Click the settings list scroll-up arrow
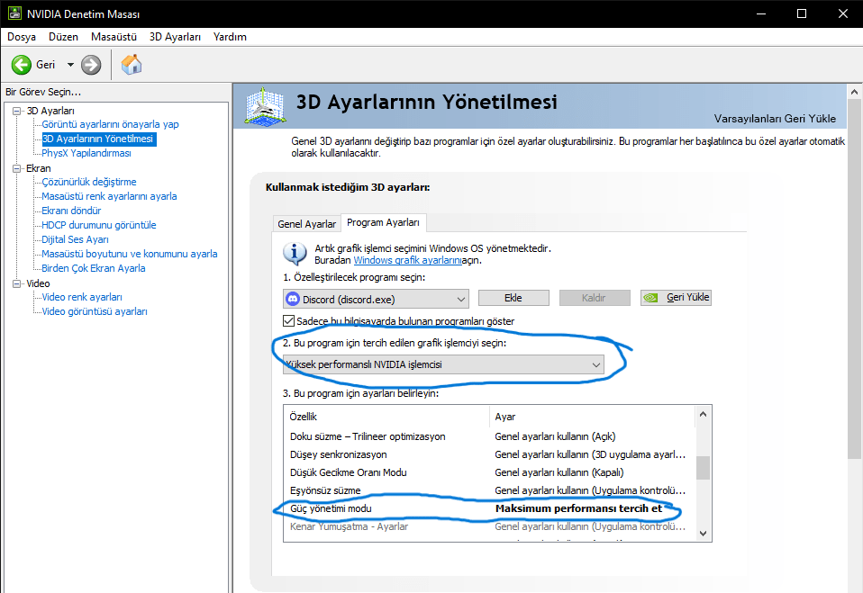The width and height of the screenshot is (863, 593). coord(703,415)
